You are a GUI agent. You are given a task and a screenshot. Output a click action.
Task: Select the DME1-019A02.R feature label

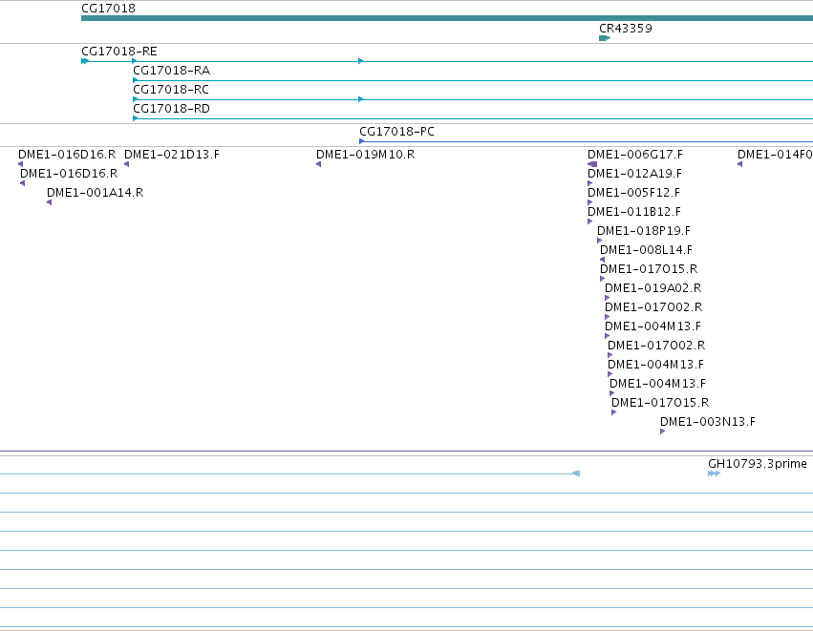(653, 288)
